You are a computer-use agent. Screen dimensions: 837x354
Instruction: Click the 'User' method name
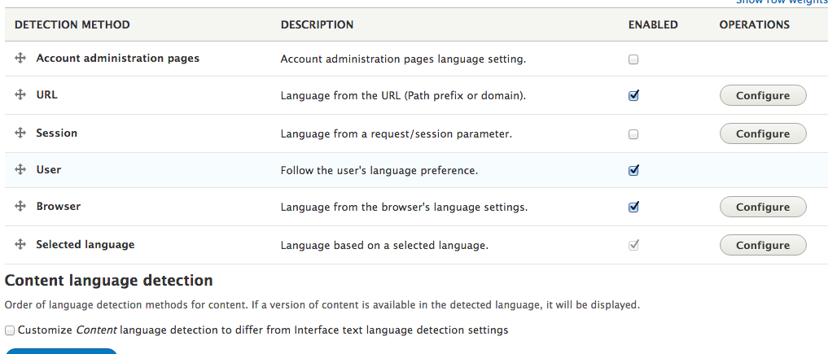pyautogui.click(x=49, y=169)
